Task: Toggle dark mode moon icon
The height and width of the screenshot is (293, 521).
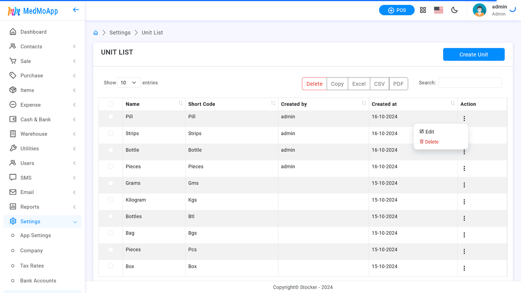Action: [x=455, y=10]
